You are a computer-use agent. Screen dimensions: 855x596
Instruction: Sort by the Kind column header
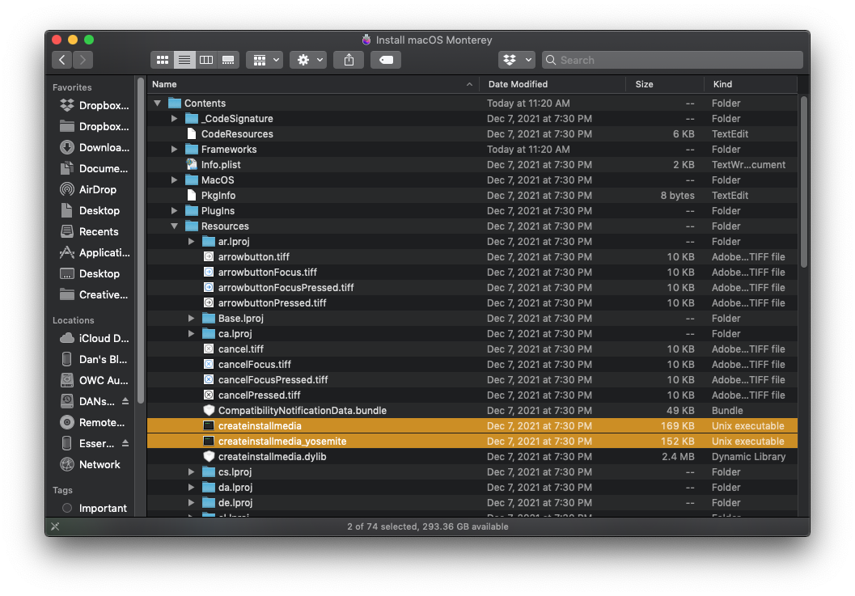click(x=751, y=84)
